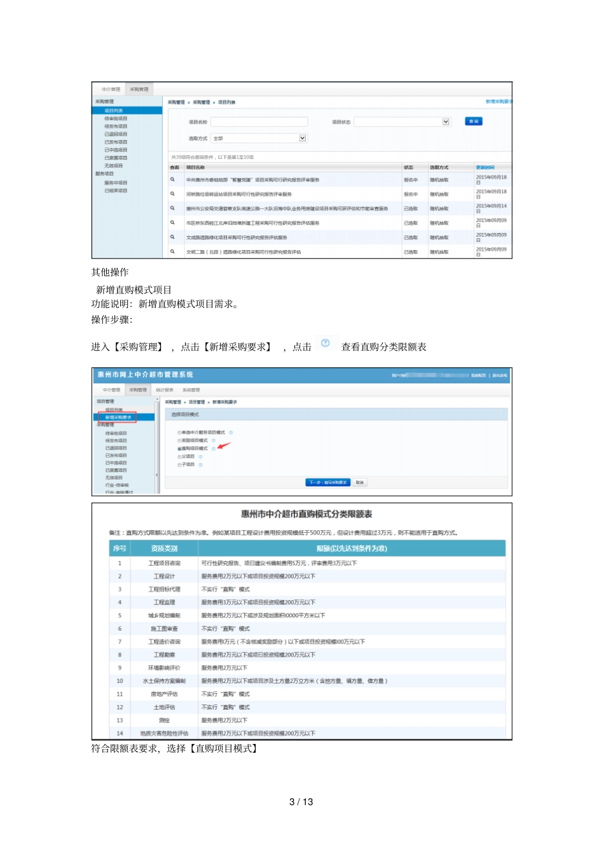604x856 pixels.
Task: Click help icon beside 直购项目模式
Action: [x=214, y=449]
